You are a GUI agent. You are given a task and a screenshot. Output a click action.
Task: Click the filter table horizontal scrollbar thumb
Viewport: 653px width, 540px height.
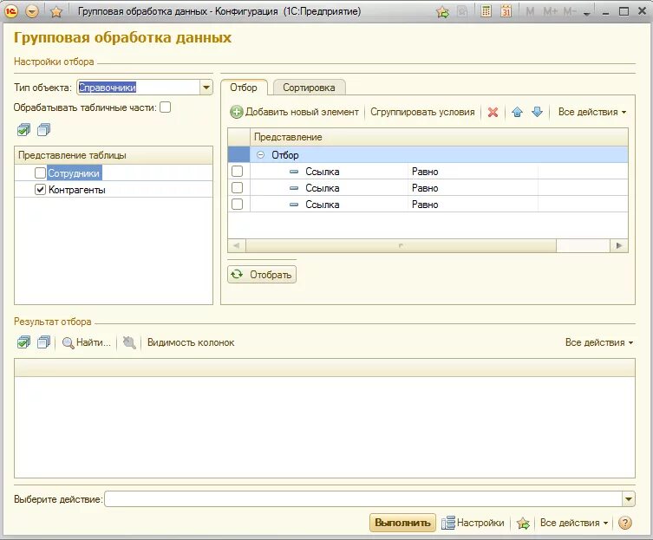click(x=401, y=245)
